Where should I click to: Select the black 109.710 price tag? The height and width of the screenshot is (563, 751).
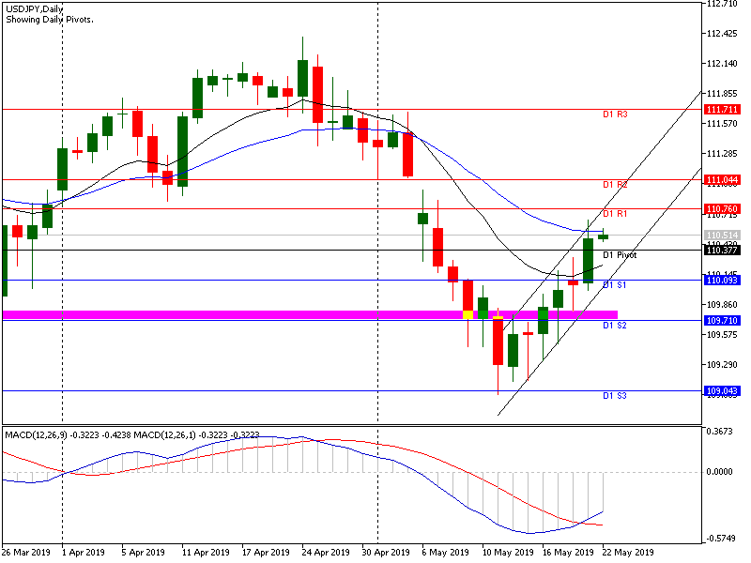(721, 321)
